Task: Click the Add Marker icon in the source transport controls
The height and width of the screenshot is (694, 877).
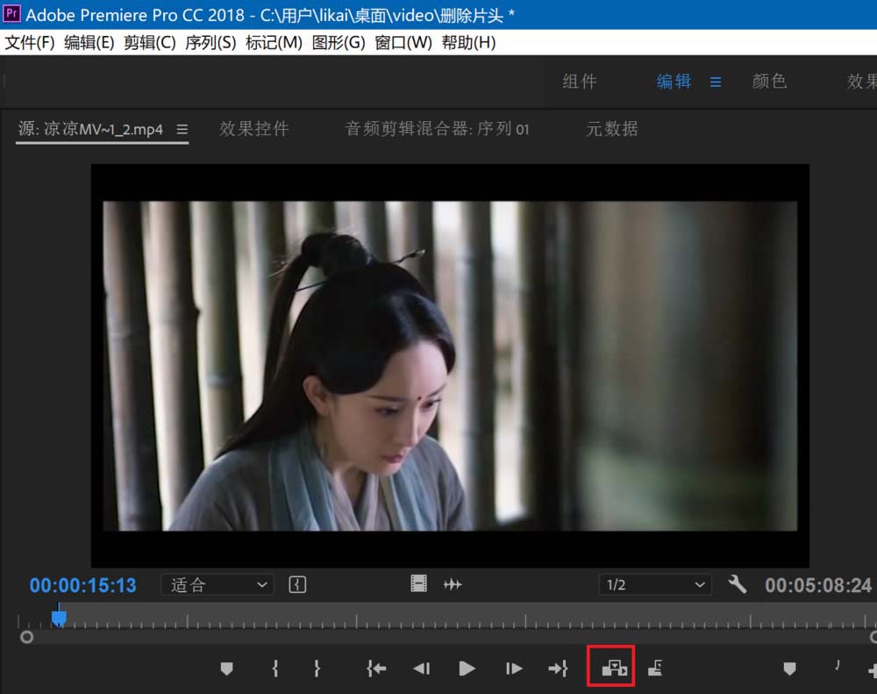Action: click(x=226, y=669)
